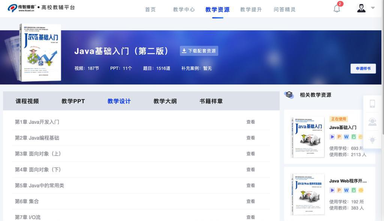This screenshot has width=384, height=221.
Task: Click the 第6章 集合 row title
Action: (27, 201)
